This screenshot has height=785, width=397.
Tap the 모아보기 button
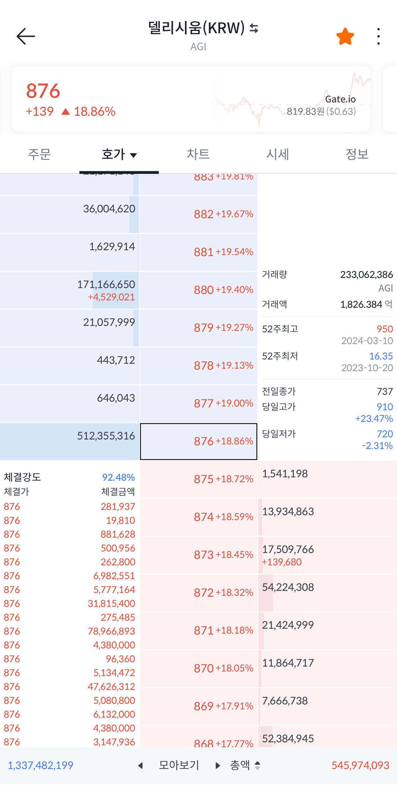pyautogui.click(x=179, y=765)
